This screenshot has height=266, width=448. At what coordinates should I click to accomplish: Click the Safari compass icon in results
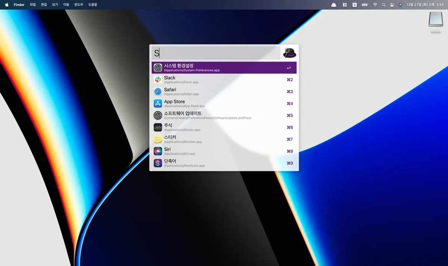[158, 92]
